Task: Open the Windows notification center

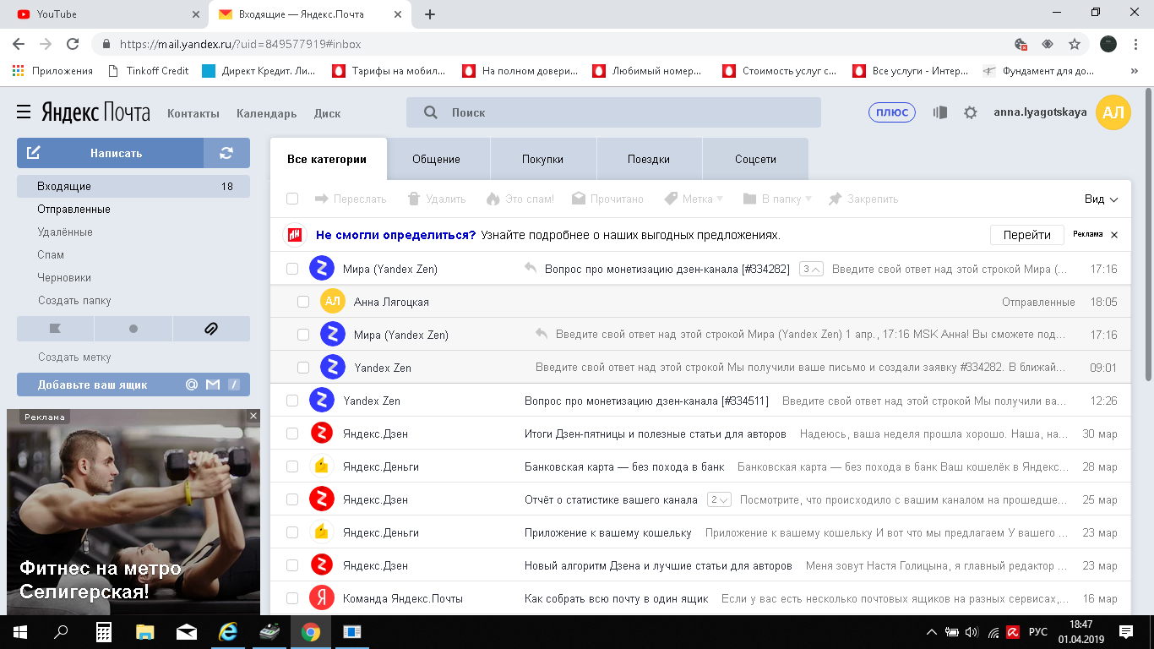Action: (1126, 632)
